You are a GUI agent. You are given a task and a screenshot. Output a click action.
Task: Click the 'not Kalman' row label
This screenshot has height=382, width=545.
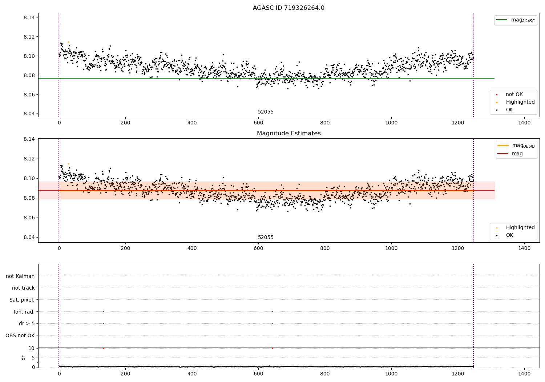20,276
